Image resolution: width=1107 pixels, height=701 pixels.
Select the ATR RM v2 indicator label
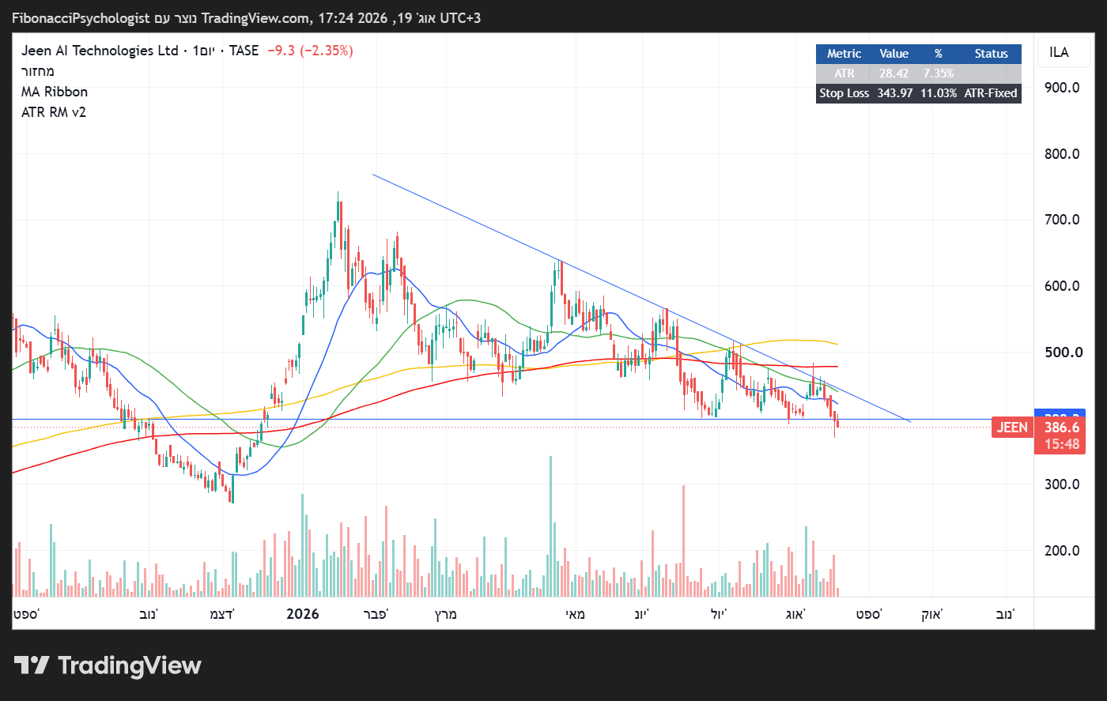(54, 112)
